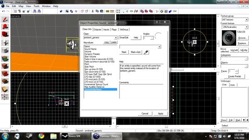Open Toggle Texture Application with the multicolor cube icon

tap(5, 58)
